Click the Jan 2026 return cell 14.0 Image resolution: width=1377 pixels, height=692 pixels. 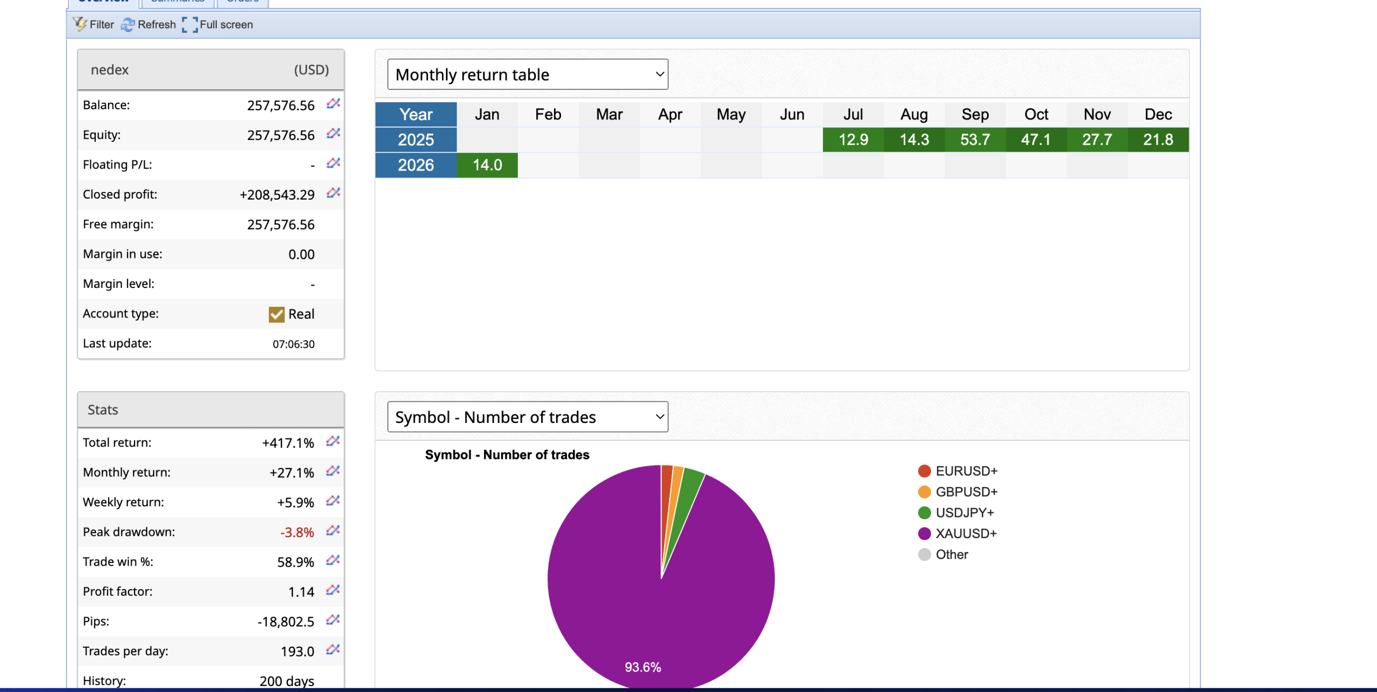487,165
